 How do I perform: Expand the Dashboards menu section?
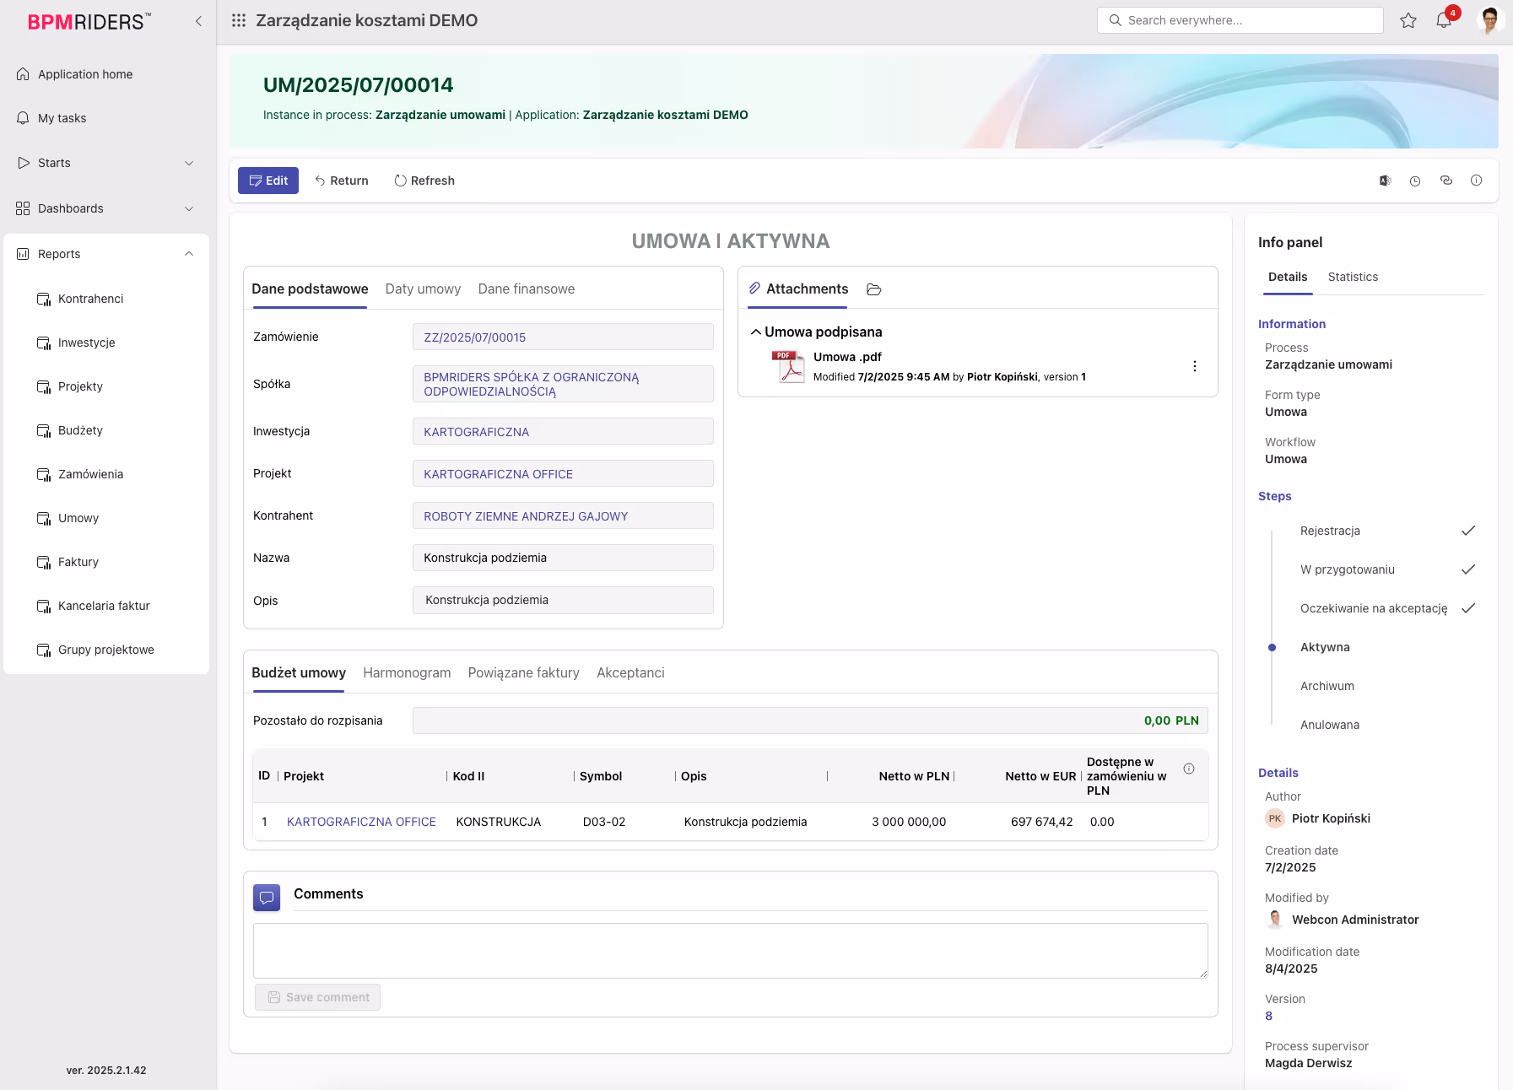click(x=189, y=208)
